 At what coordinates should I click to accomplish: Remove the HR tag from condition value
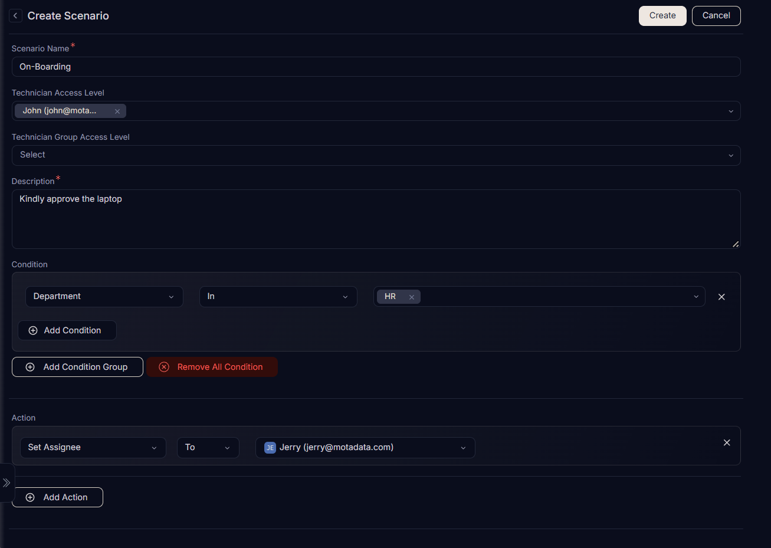coord(412,297)
